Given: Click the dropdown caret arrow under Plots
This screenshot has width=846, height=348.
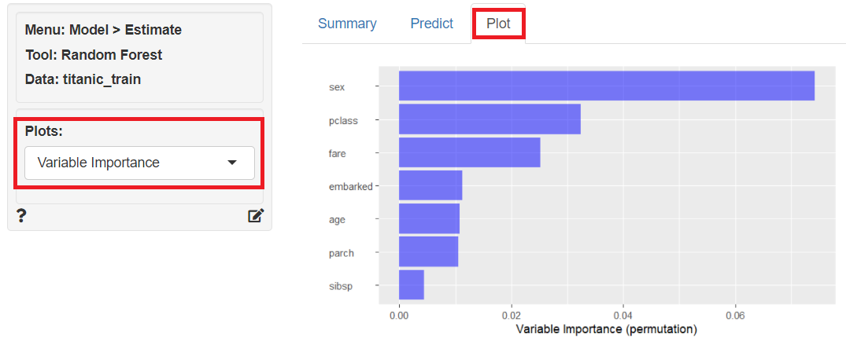Looking at the screenshot, I should point(232,163).
